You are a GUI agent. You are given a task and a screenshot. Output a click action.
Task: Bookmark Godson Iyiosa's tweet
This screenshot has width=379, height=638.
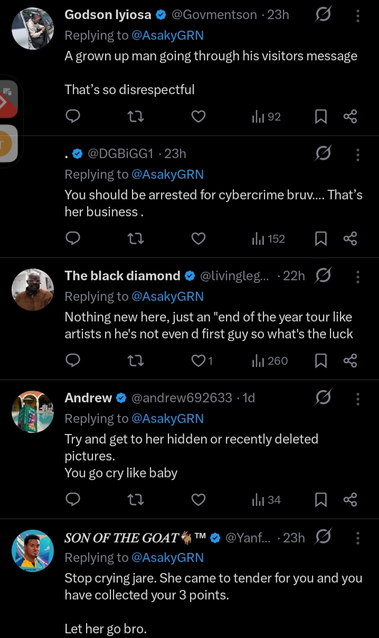click(320, 117)
